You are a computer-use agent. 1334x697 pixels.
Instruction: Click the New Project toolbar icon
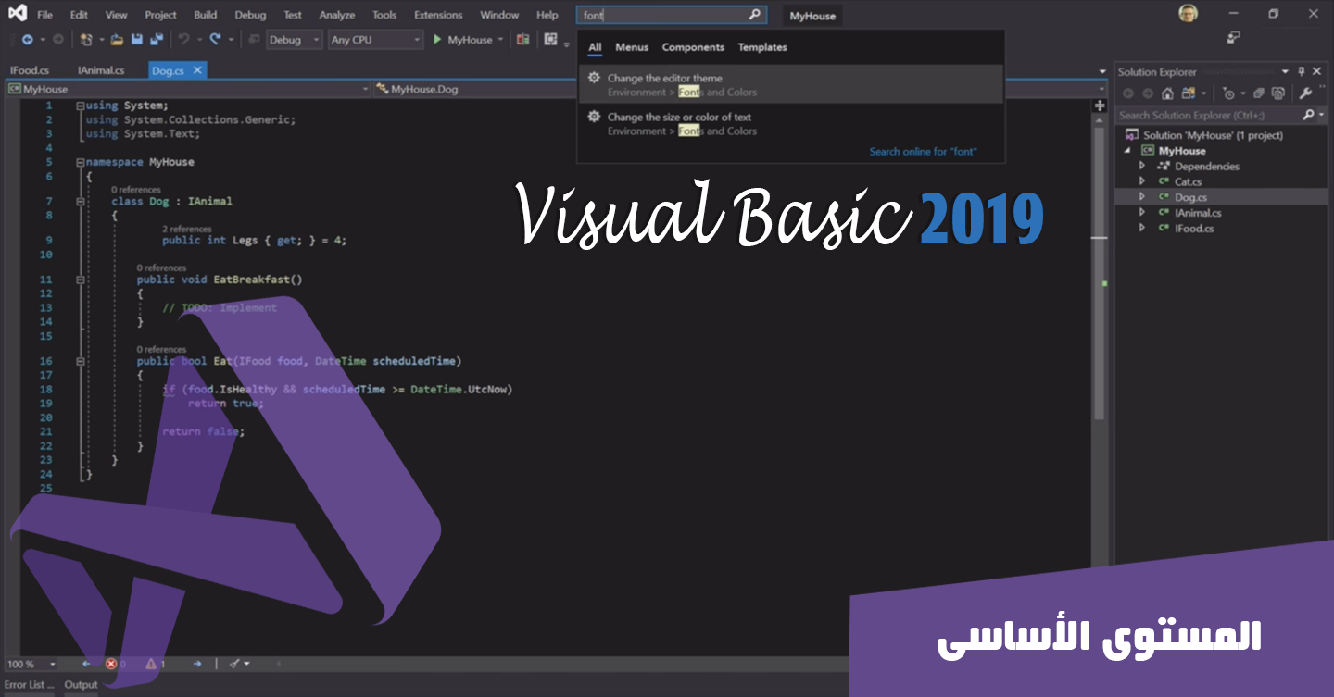click(x=86, y=40)
